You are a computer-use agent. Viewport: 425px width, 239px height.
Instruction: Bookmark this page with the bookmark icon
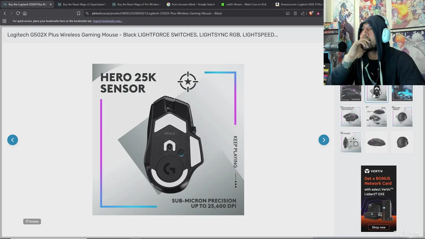[x=78, y=13]
